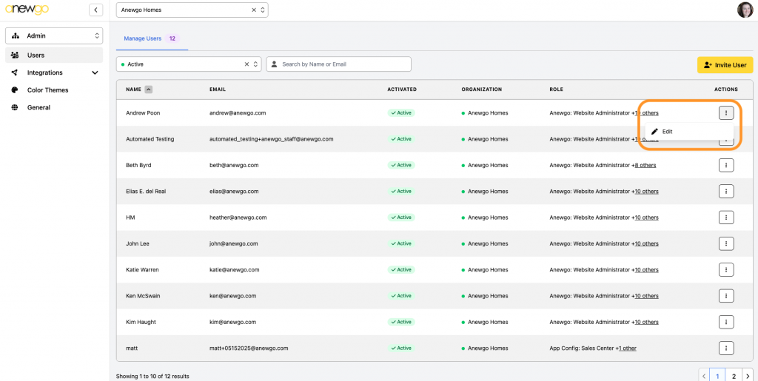Click the Integrations sidebar icon
This screenshot has height=381, width=758.
point(15,73)
